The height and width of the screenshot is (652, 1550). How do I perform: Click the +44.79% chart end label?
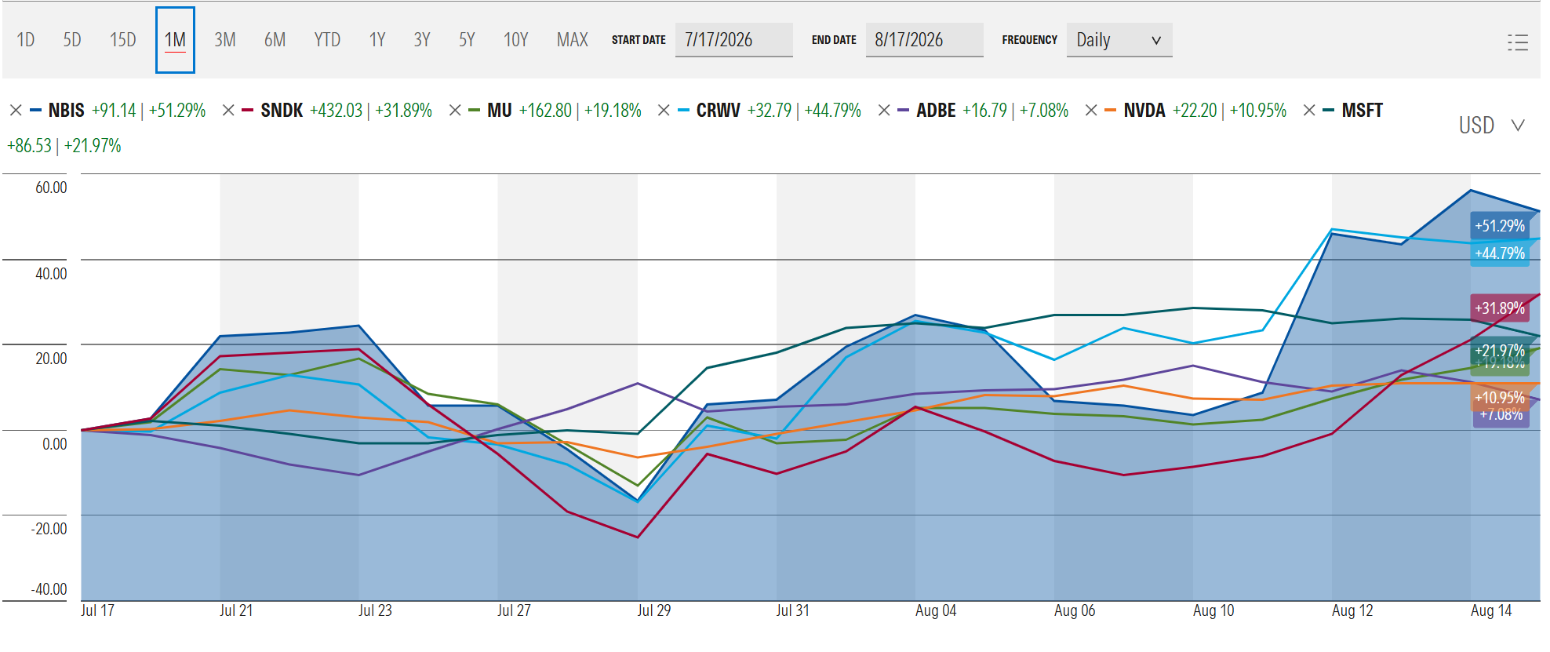tap(1500, 253)
